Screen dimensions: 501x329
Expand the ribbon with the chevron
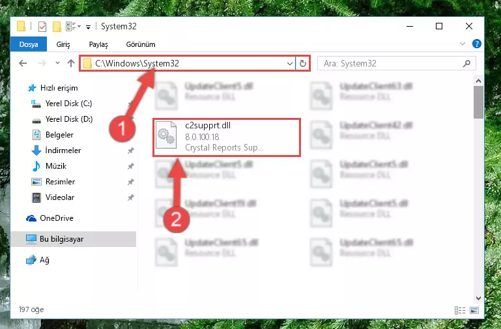click(463, 44)
